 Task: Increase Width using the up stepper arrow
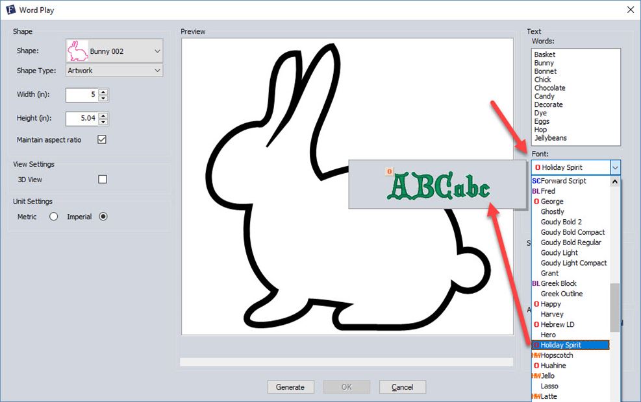[x=104, y=91]
